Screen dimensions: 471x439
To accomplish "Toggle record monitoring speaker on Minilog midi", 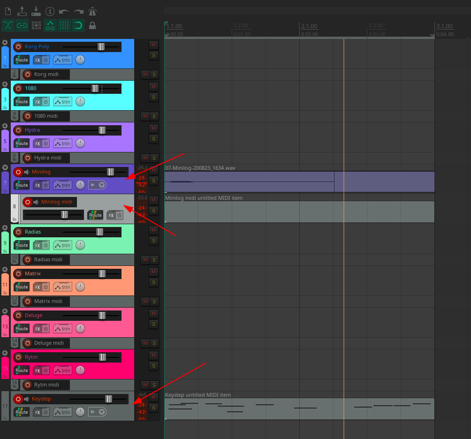I will coord(36,202).
